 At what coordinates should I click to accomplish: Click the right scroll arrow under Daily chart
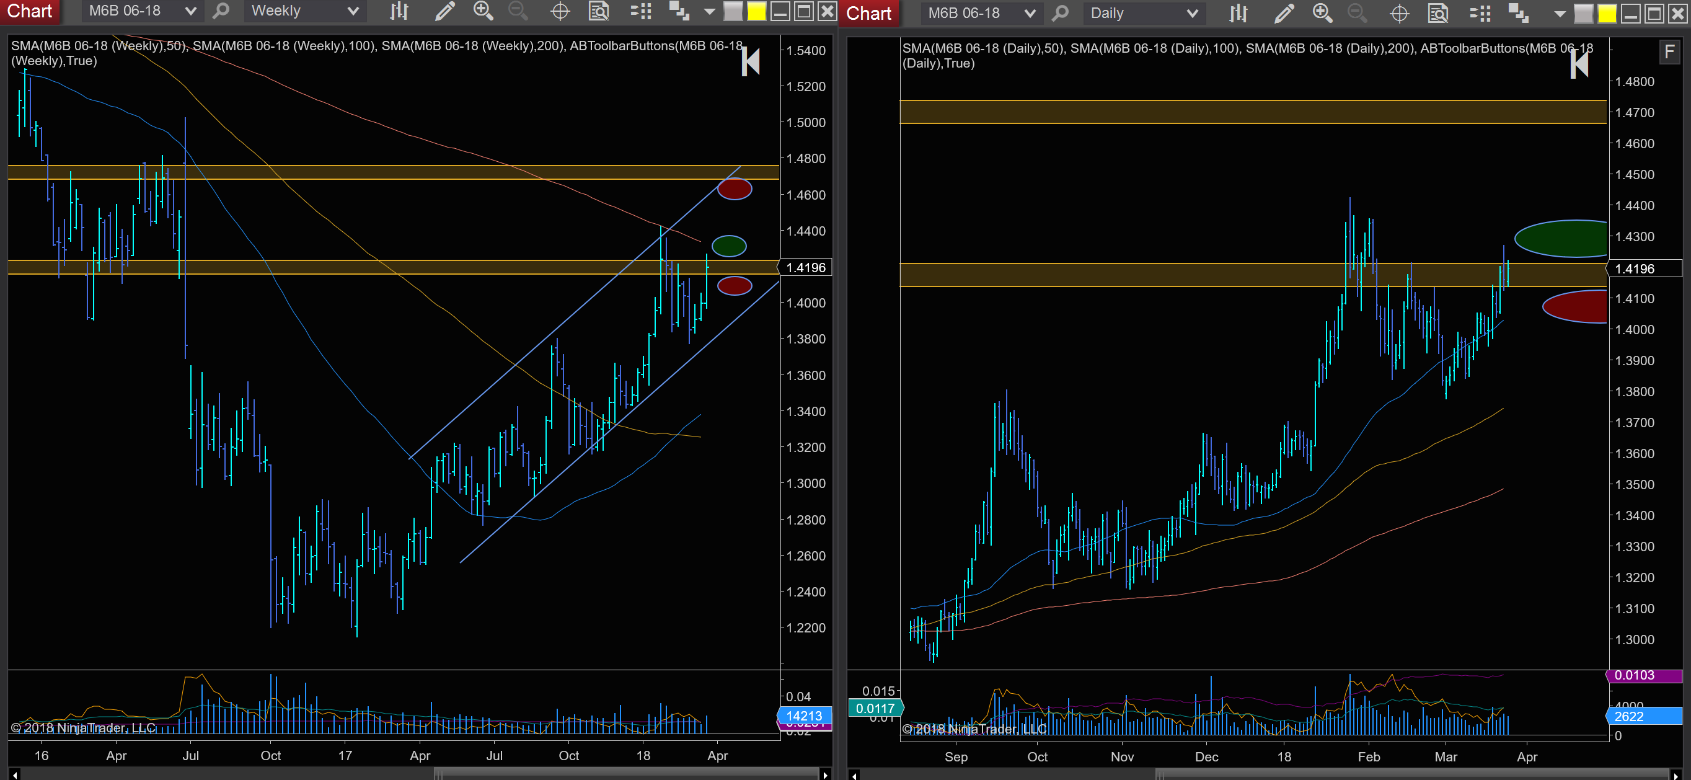pos(1676,776)
